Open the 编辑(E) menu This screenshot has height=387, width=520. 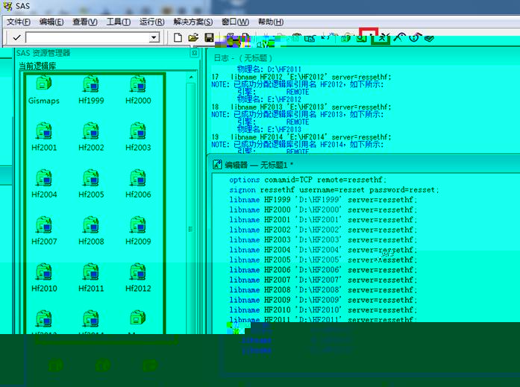[x=51, y=22]
